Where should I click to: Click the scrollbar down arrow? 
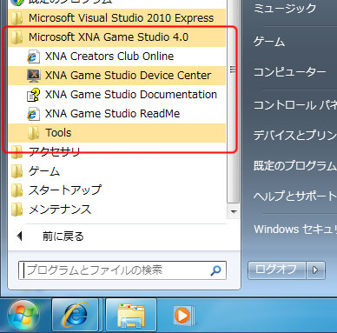tap(233, 212)
